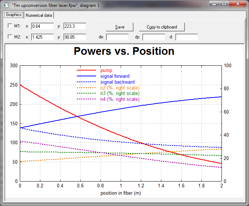This screenshot has width=249, height=206.
Task: Enable the M1 marker checkbox
Action: tap(10, 26)
